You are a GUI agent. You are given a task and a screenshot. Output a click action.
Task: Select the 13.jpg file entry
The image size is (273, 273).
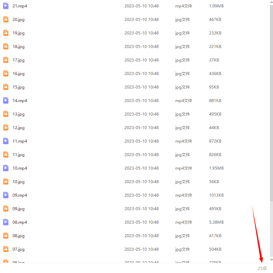click(18, 114)
